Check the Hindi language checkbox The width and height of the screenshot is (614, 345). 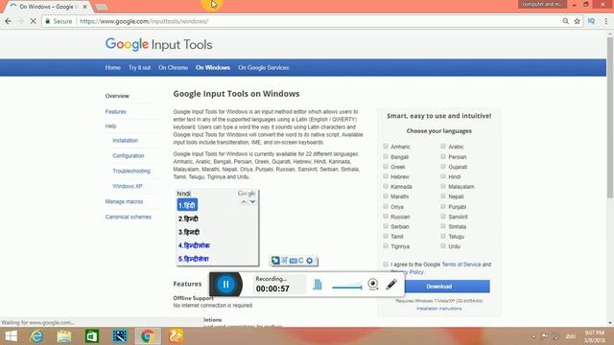(443, 176)
